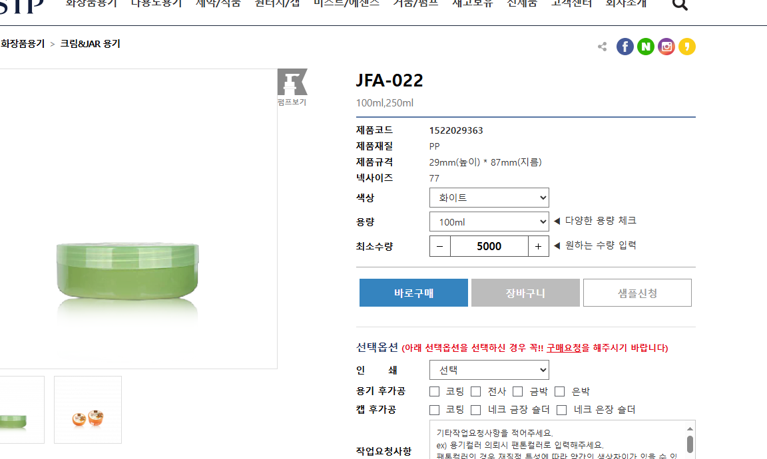This screenshot has width=767, height=459.
Task: Tick 네크 은장 솔더 checkbox
Action: pos(561,410)
